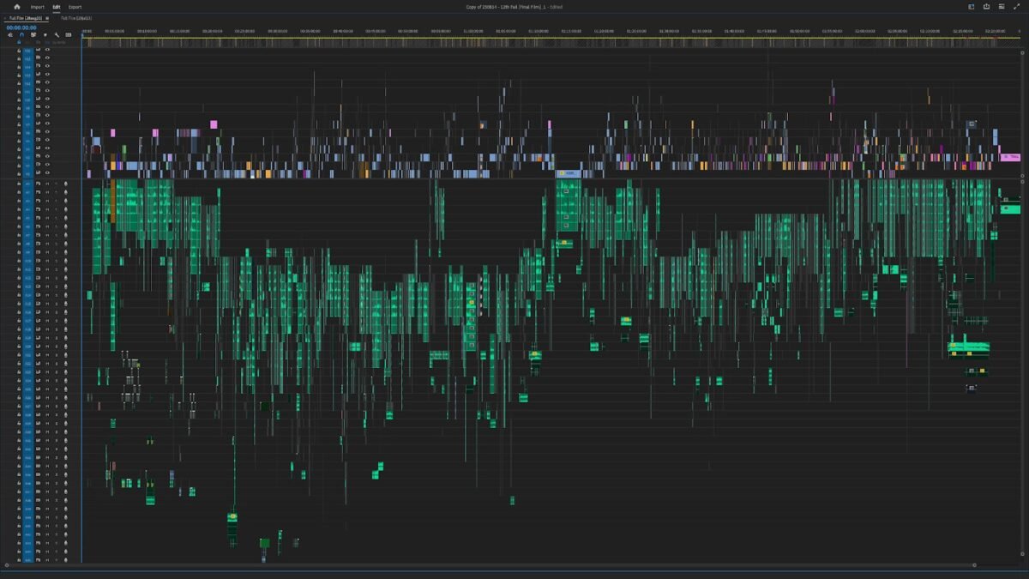Viewport: 1029px width, 579px height.
Task: Add a marker with the marker icon
Action: [45, 35]
